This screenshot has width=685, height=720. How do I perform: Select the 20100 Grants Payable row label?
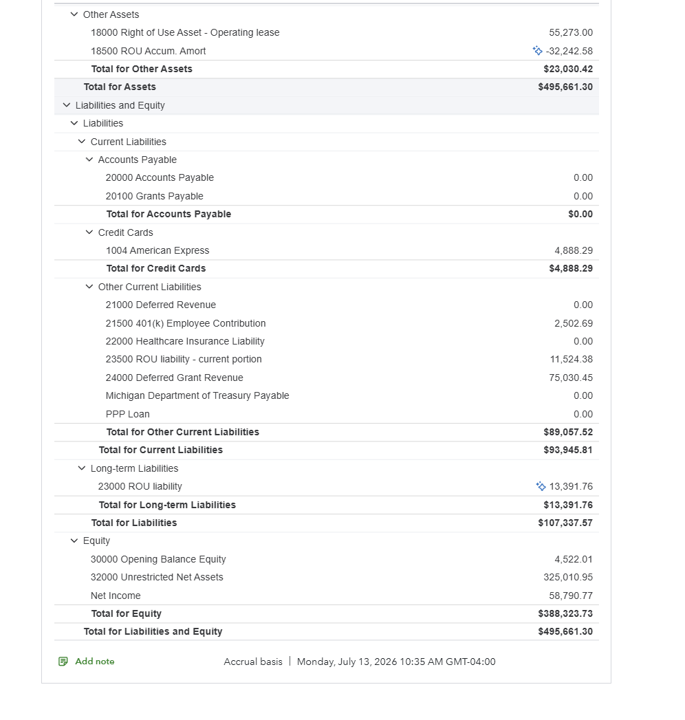pos(154,196)
